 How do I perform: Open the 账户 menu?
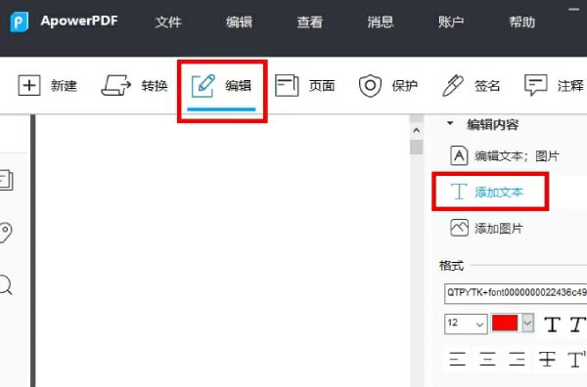point(451,22)
